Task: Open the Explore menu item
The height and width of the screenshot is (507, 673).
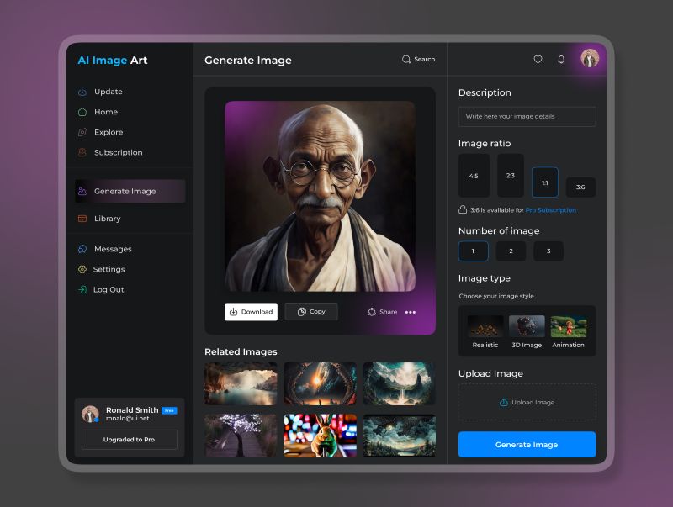Action: pyautogui.click(x=108, y=132)
